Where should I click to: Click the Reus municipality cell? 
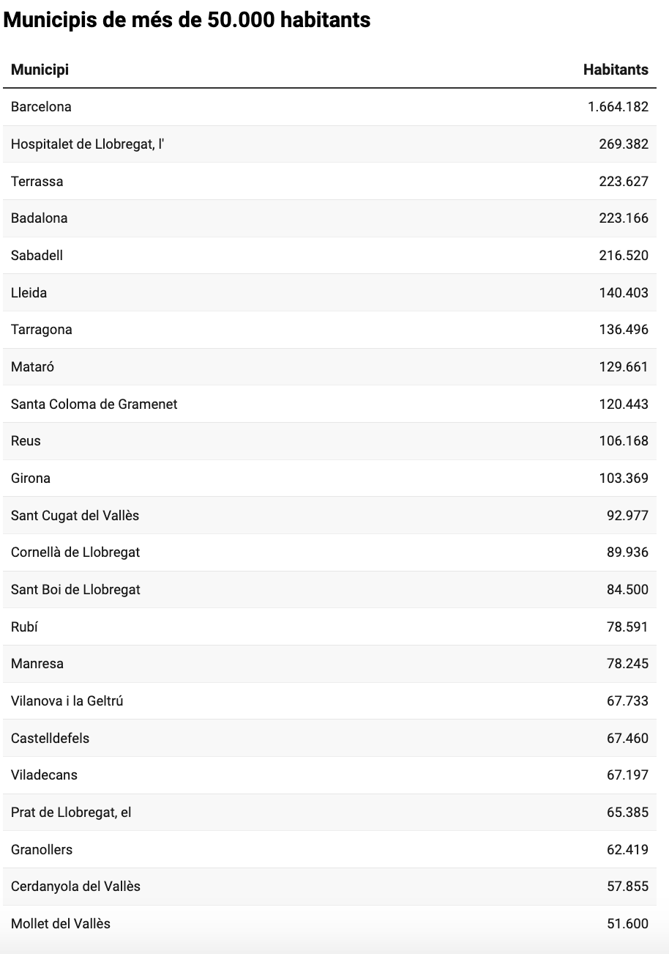[26, 441]
